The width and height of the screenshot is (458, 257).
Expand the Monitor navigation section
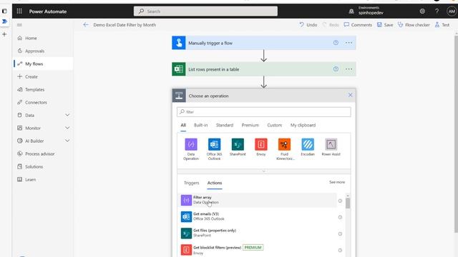pyautogui.click(x=67, y=128)
